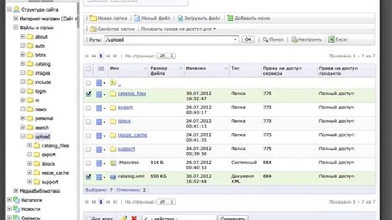The height and width of the screenshot is (220, 392).
Task: Export list with Excel icon
Action: [x=331, y=39]
